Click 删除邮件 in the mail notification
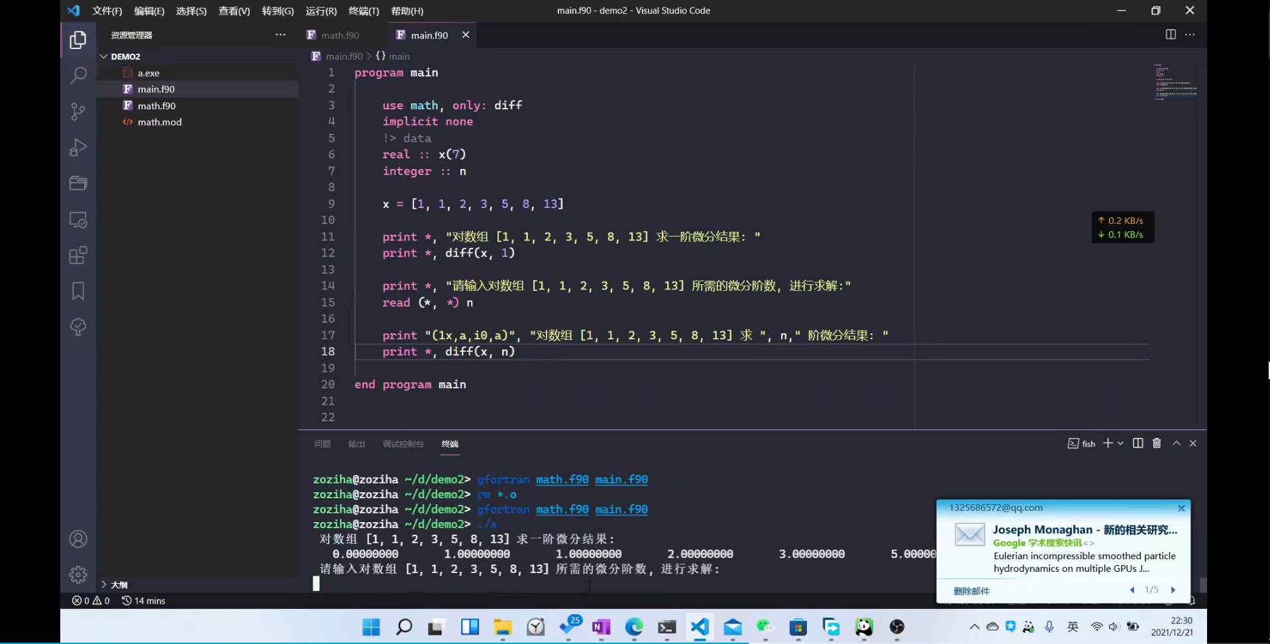 tap(971, 591)
